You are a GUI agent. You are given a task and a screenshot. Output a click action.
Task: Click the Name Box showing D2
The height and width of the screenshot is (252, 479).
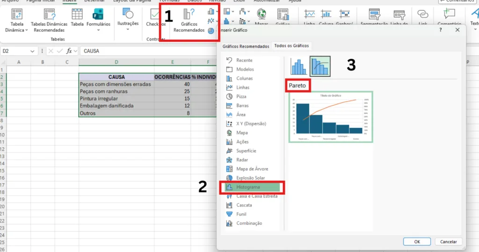(x=15, y=51)
